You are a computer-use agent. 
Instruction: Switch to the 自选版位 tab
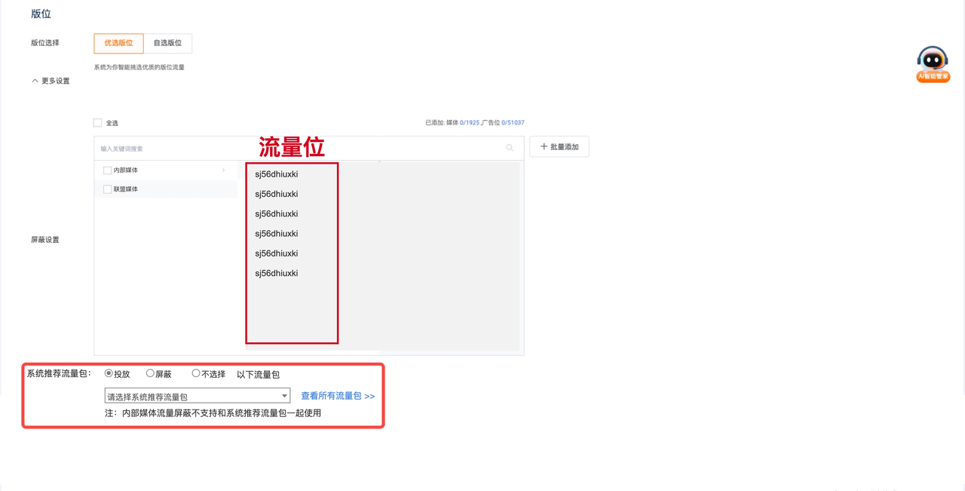pos(167,43)
